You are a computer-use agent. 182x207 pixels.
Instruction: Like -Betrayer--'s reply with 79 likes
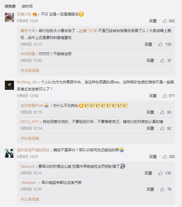tap(162, 189)
